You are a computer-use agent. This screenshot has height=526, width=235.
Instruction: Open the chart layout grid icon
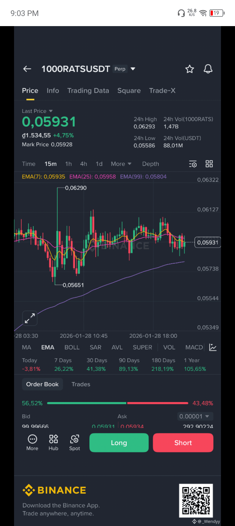coord(209,164)
